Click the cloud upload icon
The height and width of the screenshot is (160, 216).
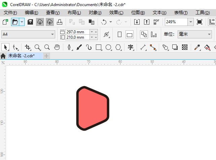50,22
